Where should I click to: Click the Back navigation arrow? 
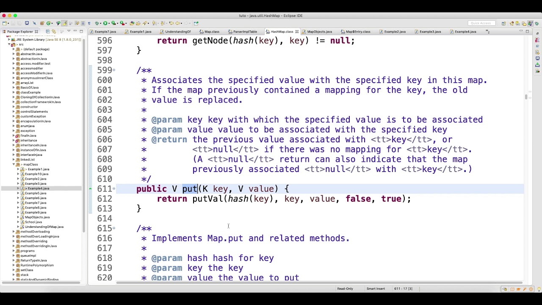pyautogui.click(x=177, y=23)
